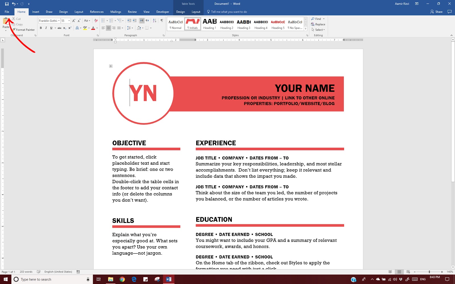
Task: Open Google Chrome from the taskbar
Action: click(x=122, y=279)
